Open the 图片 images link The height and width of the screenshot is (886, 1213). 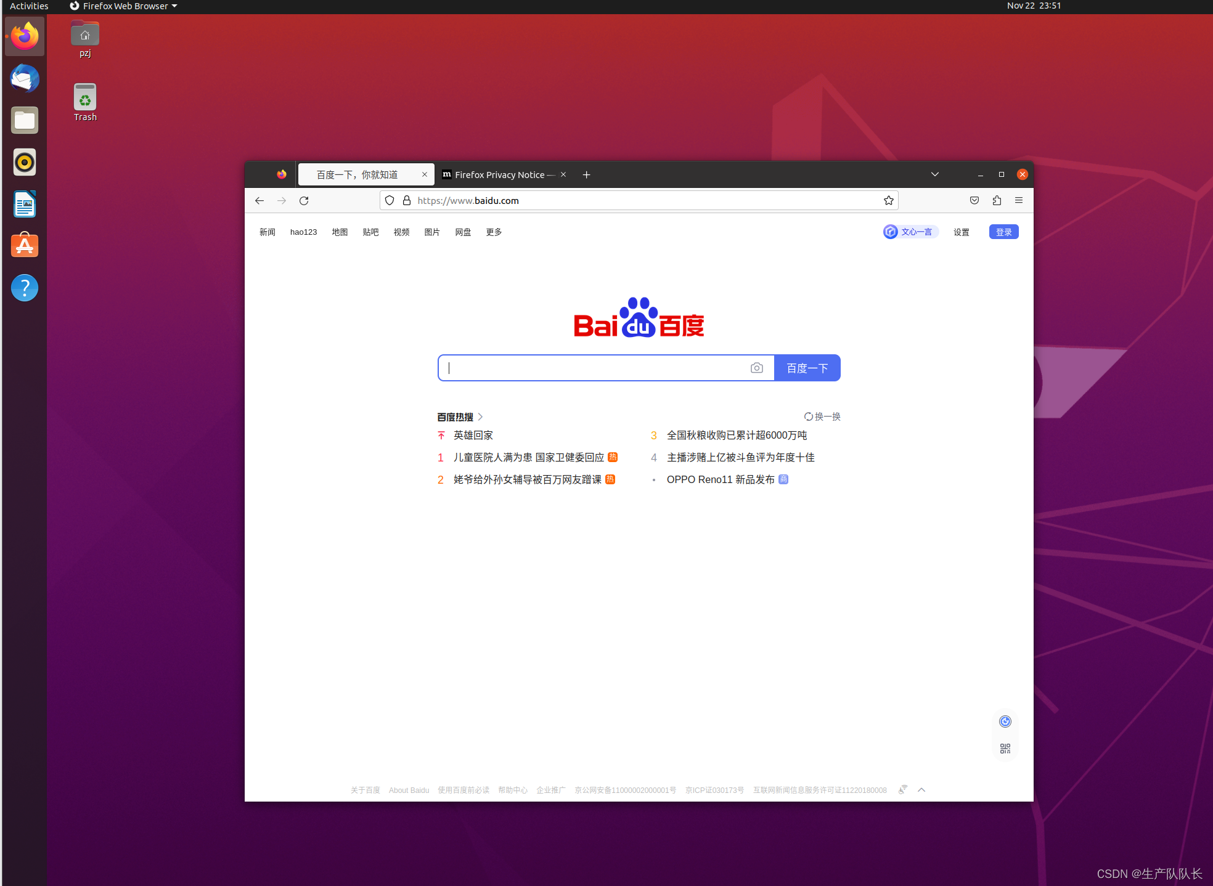click(x=432, y=232)
